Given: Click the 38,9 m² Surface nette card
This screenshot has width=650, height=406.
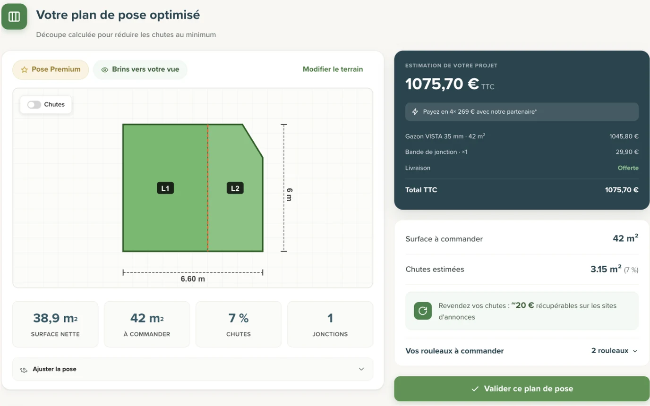Looking at the screenshot, I should (55, 324).
